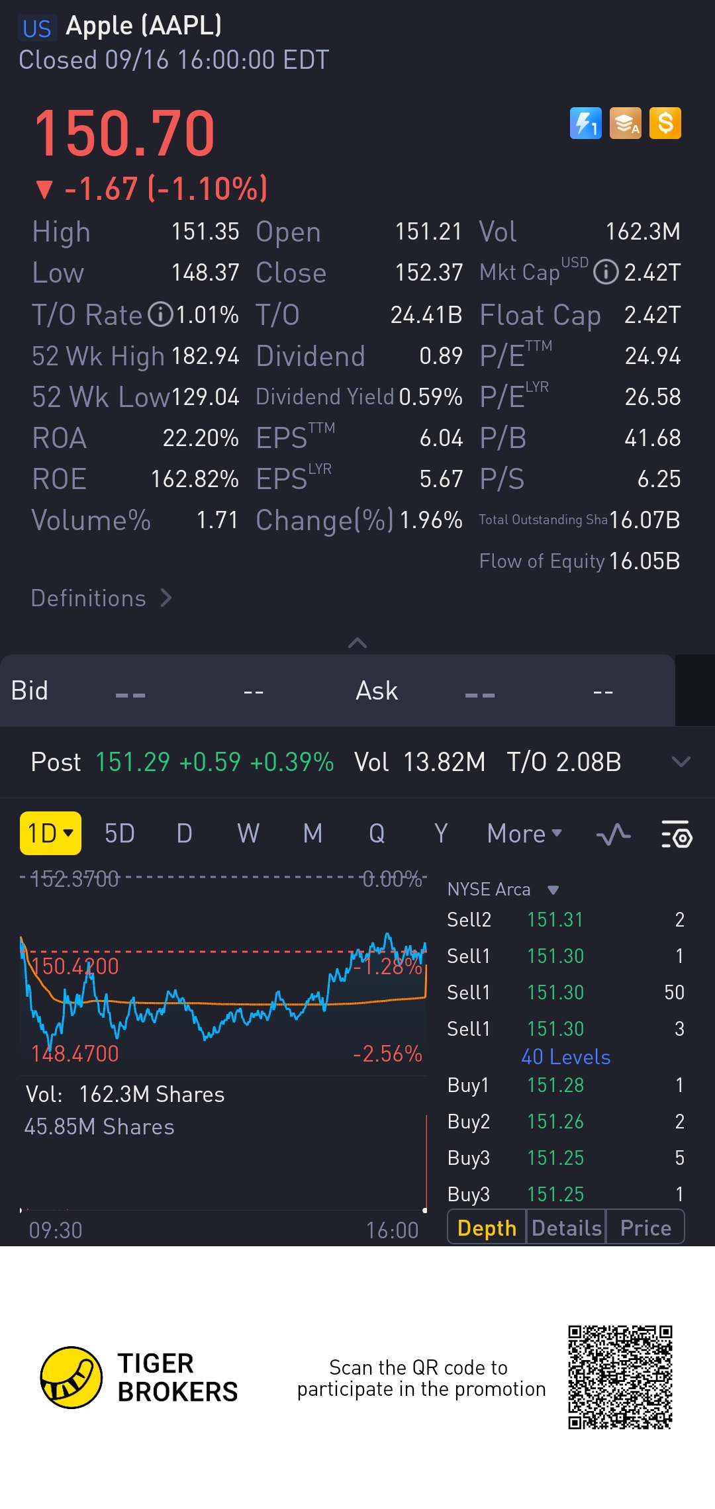Switch chart to 5D timeframe

[120, 834]
